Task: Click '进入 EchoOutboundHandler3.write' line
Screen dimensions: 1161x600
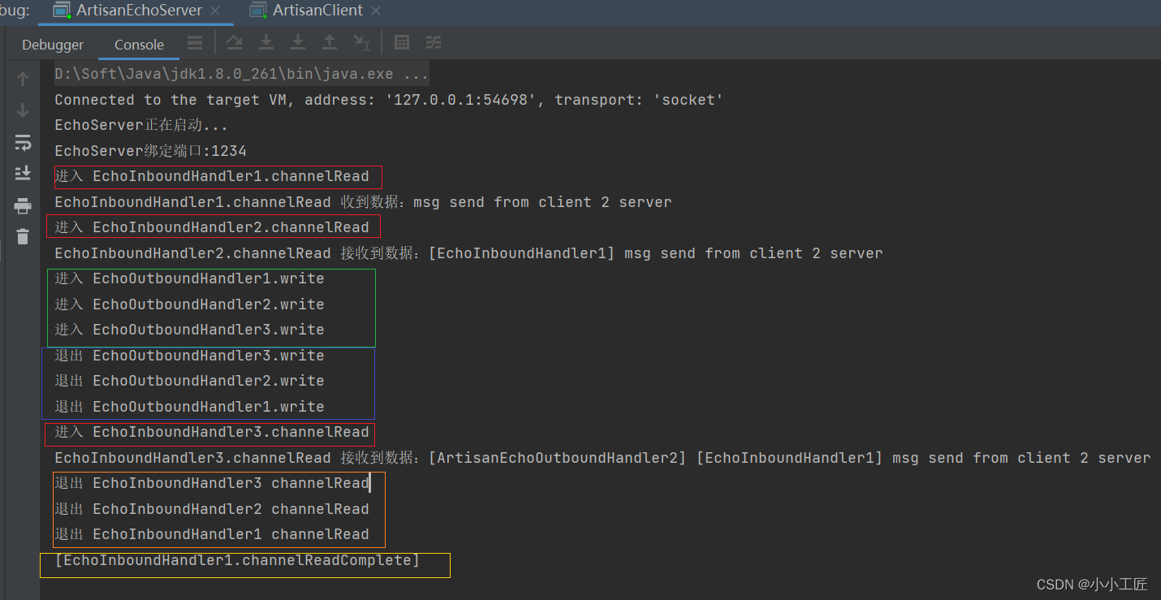Action: [189, 330]
